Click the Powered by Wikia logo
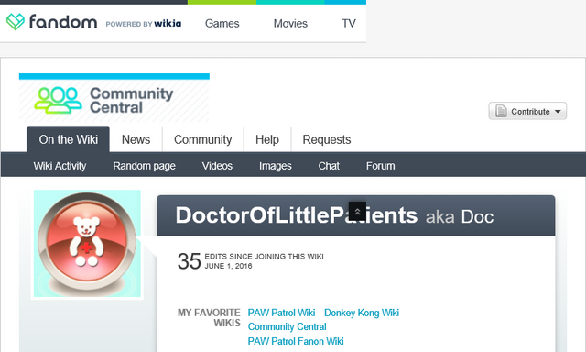586x352 pixels. click(144, 24)
